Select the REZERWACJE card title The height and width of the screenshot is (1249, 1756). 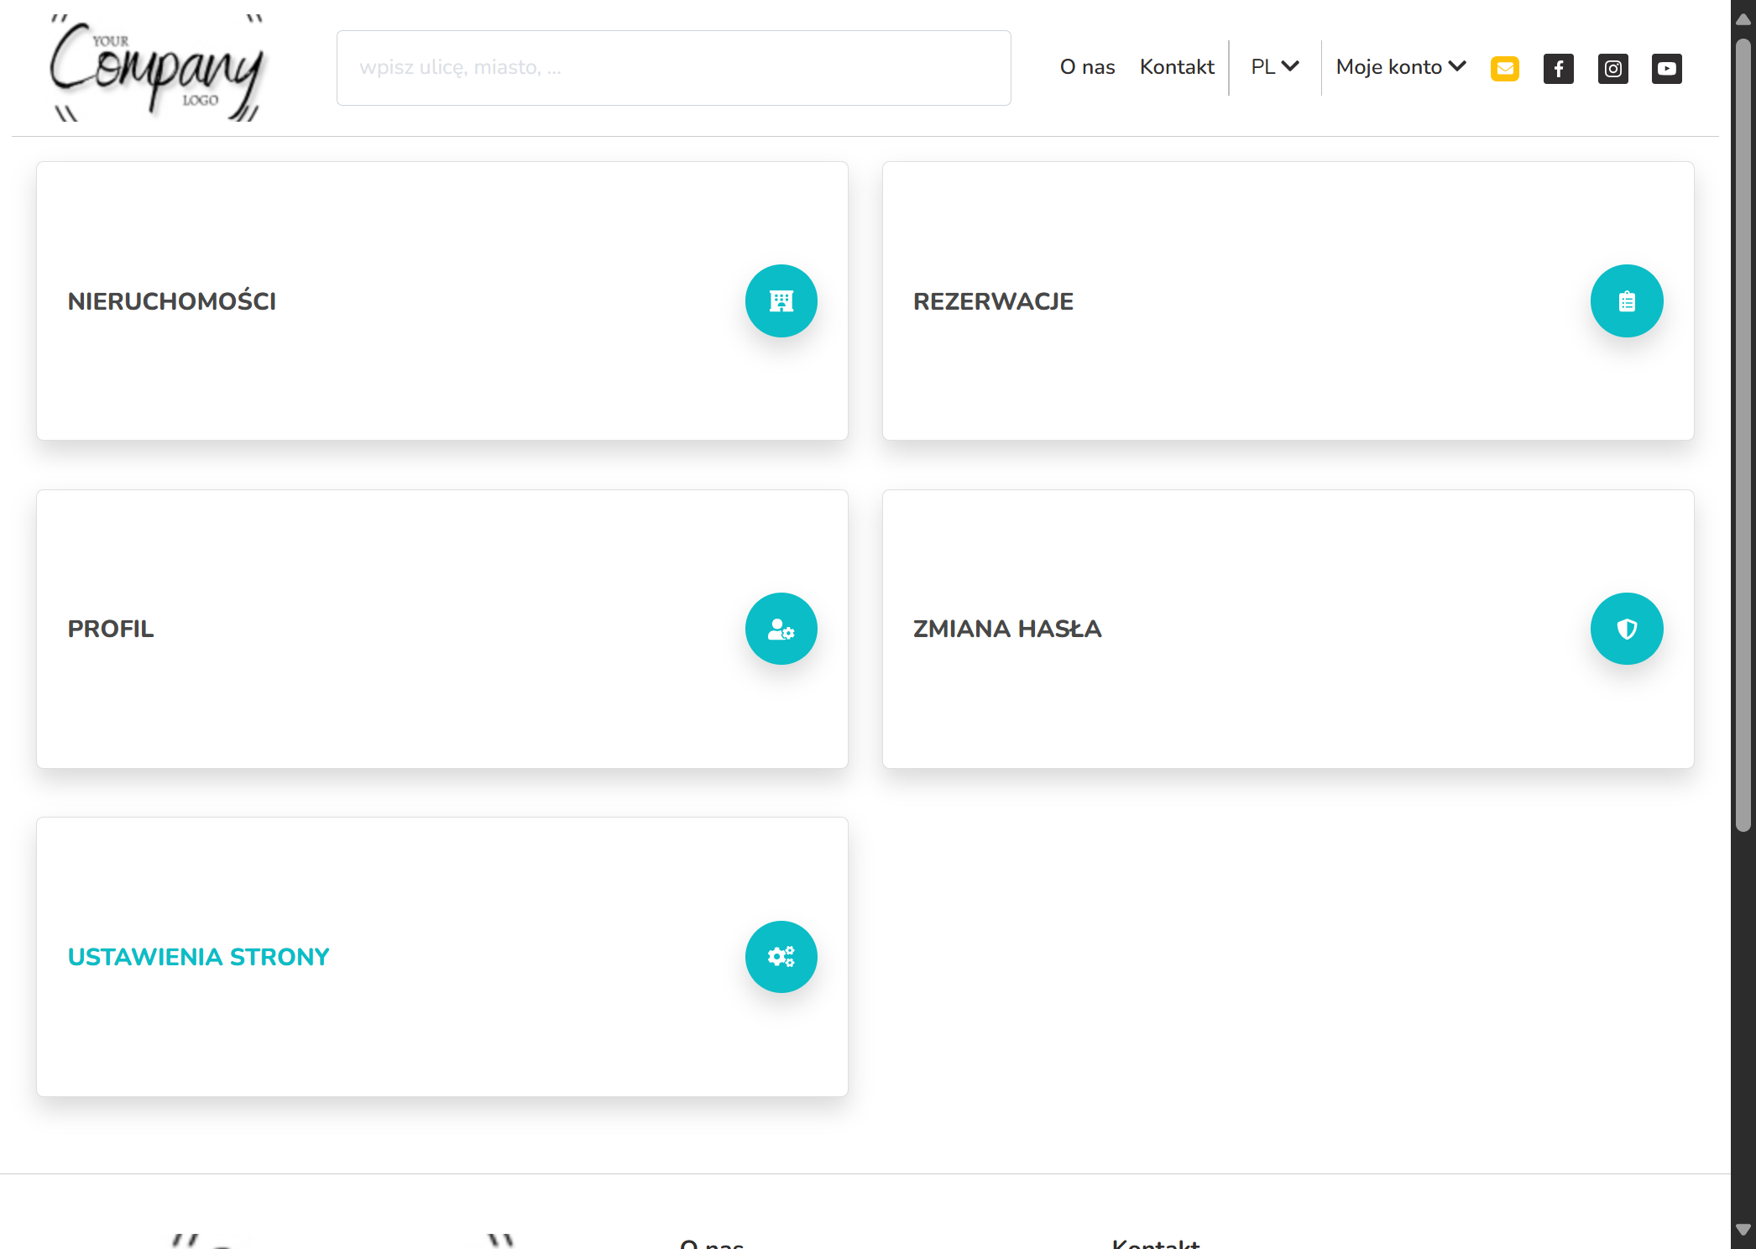coord(993,301)
